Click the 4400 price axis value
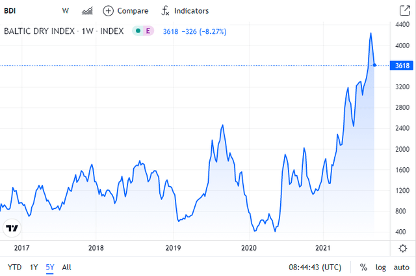The image size is (416, 276). click(402, 25)
